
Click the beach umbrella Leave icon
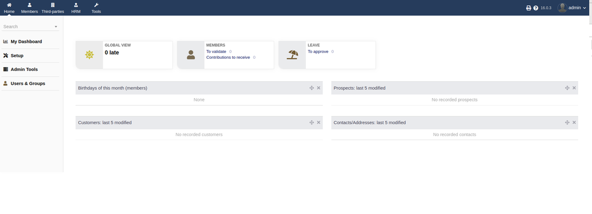(292, 55)
